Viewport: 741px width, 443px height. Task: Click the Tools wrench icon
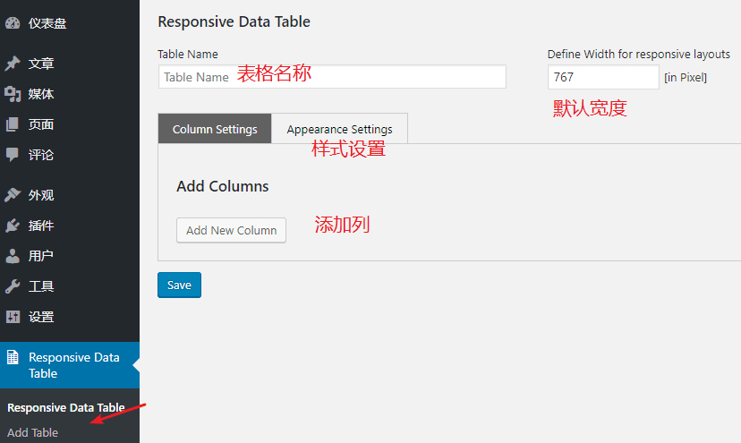(13, 286)
